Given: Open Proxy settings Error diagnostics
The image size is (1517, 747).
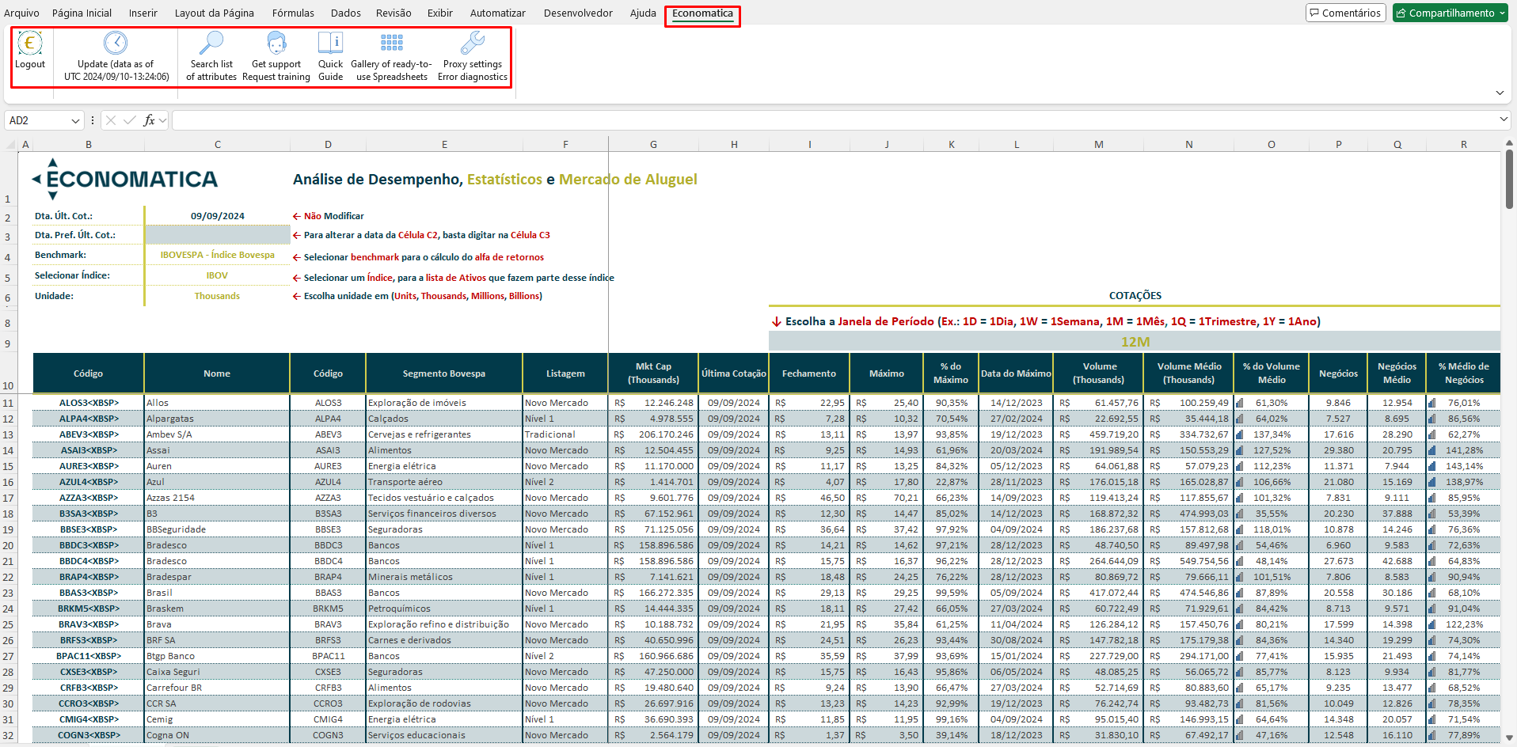Looking at the screenshot, I should point(473,56).
